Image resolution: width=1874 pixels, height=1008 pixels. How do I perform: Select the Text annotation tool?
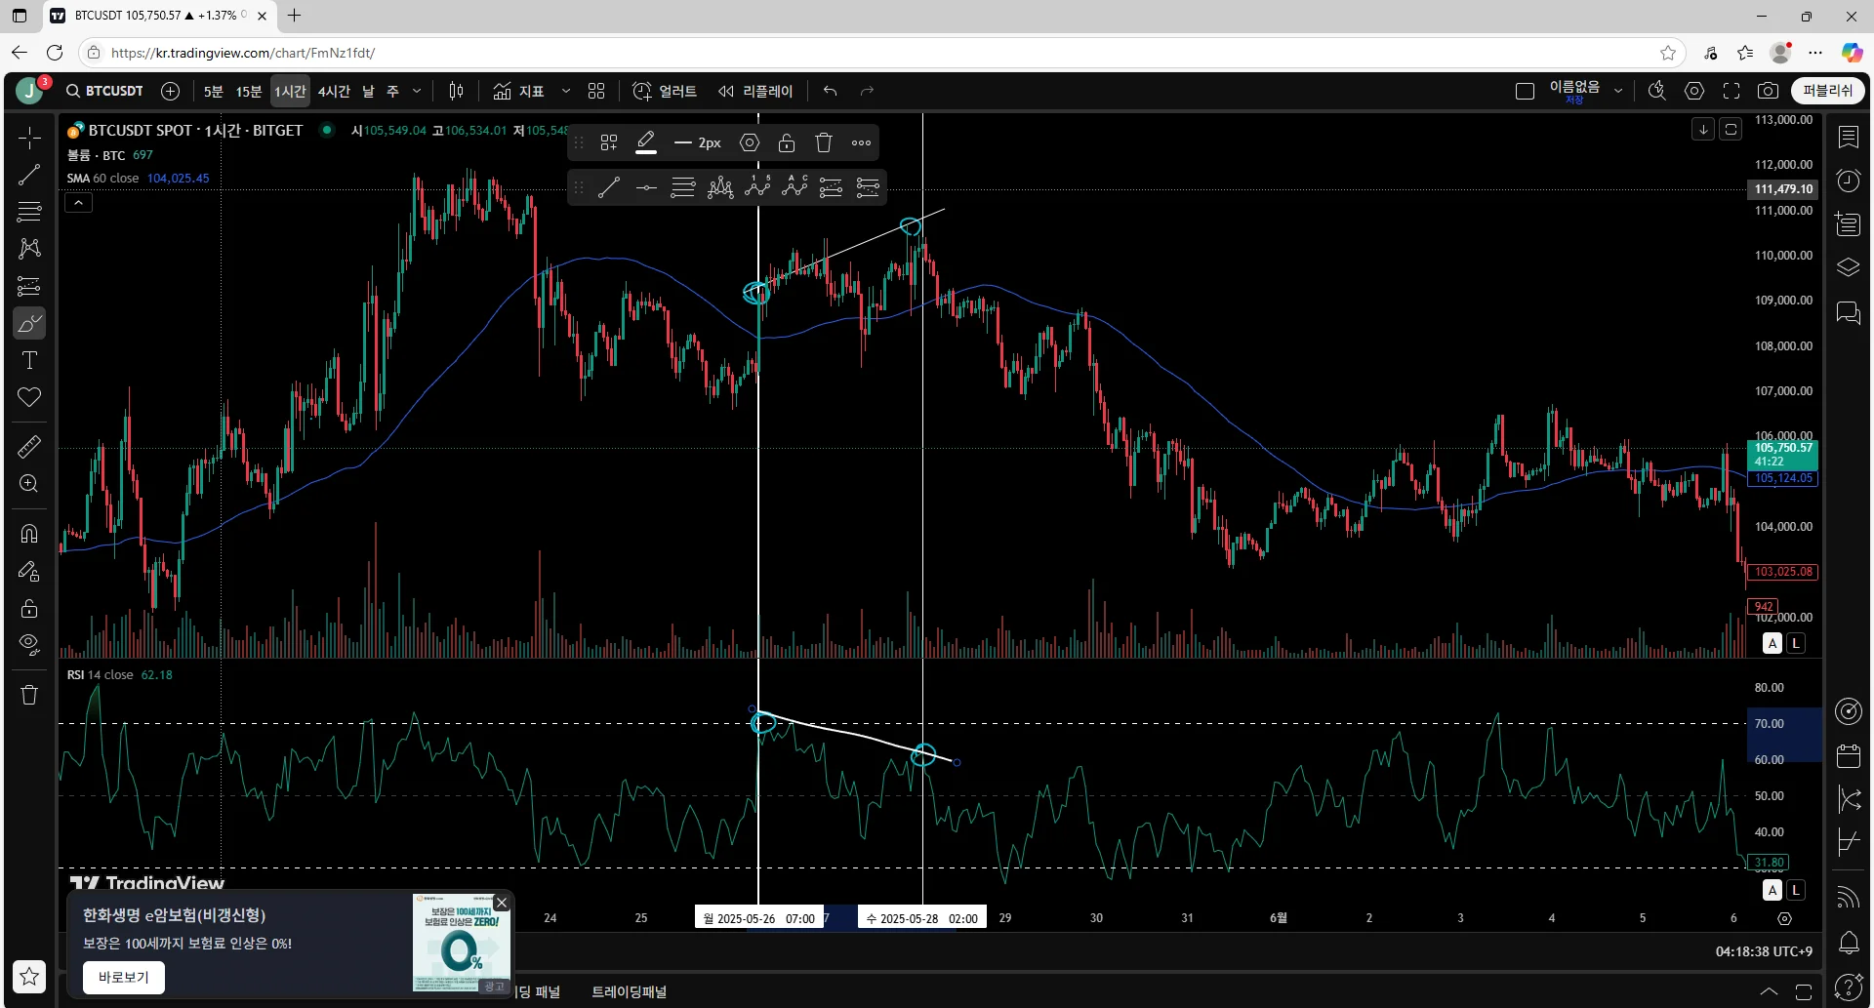(x=29, y=361)
